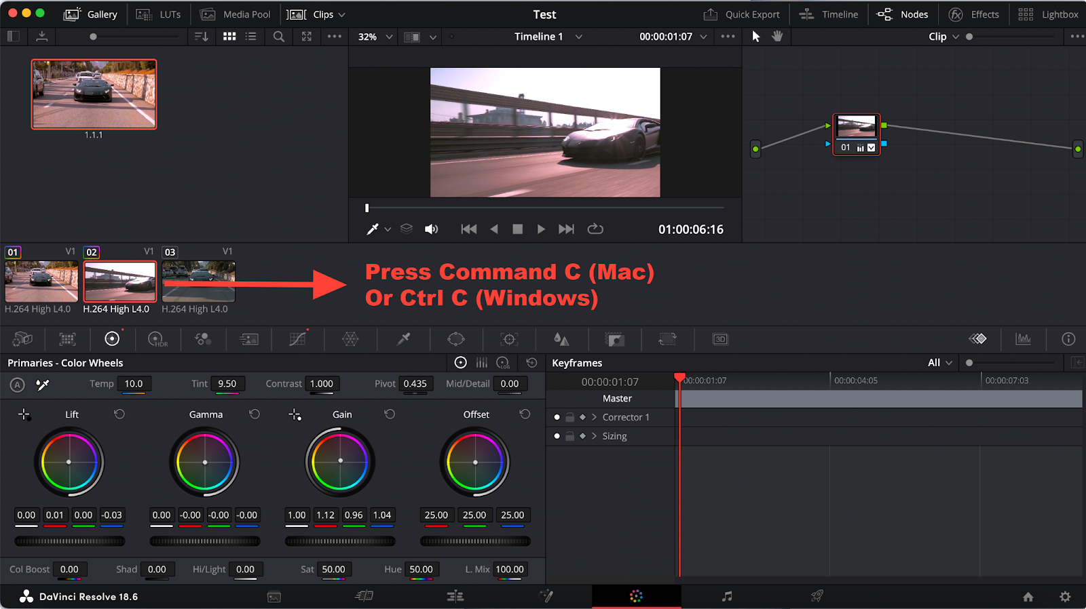Switch to the Fusion page
The image size is (1086, 609).
(x=546, y=596)
